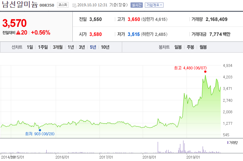
Task: Click the 최저 903 (08/28) label
Action: point(40,134)
